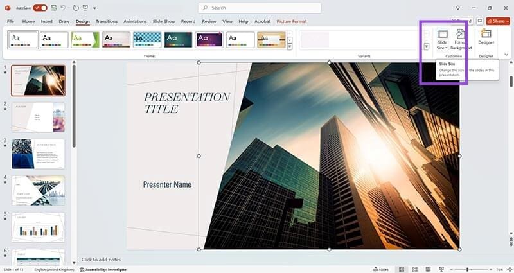The height and width of the screenshot is (273, 514).
Task: Click Slide 1 of 13 status text
Action: point(13,270)
